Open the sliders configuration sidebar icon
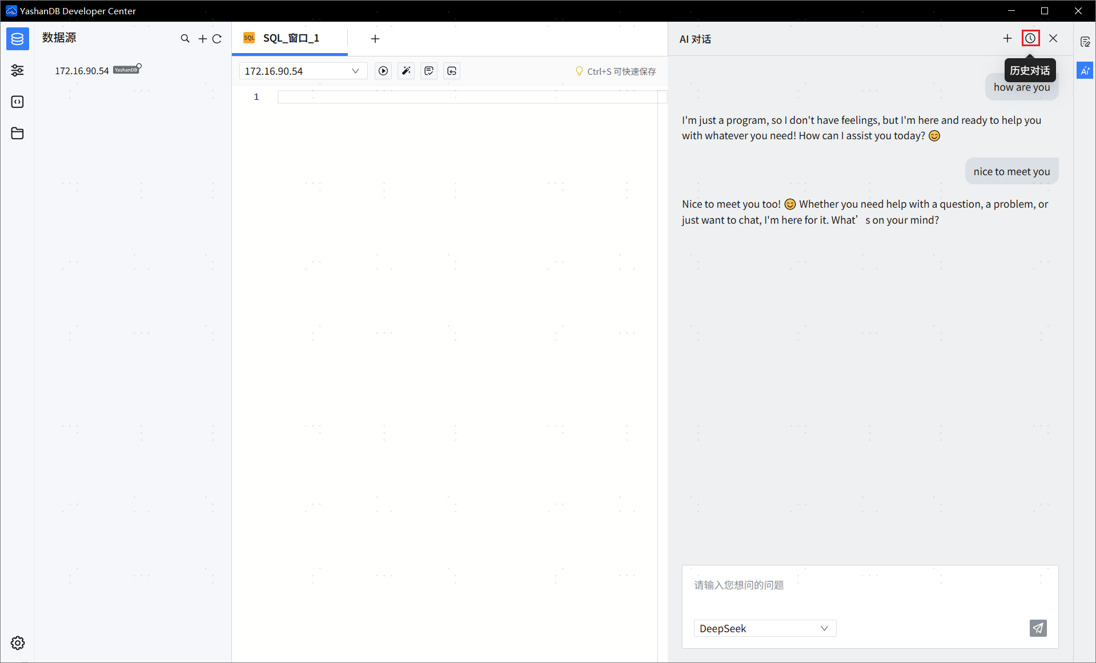Viewport: 1096px width, 663px height. pyautogui.click(x=17, y=70)
